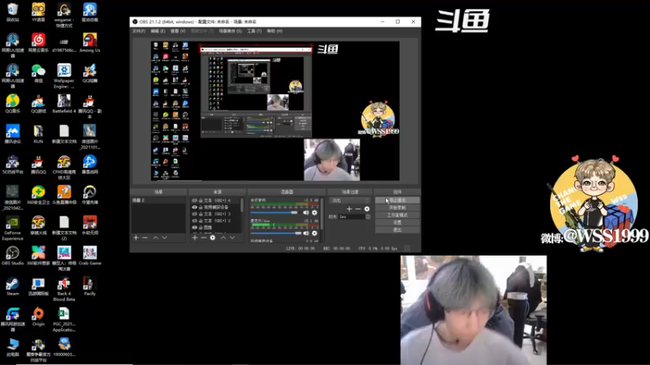Add a new source with the plus icon
The image size is (650, 365).
(195, 238)
